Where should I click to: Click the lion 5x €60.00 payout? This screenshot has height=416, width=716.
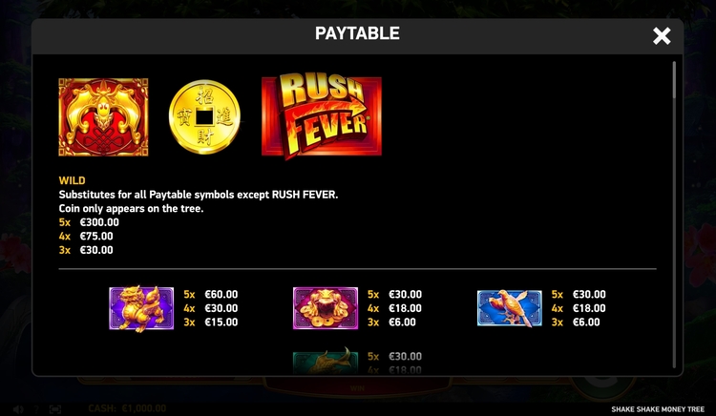point(211,294)
